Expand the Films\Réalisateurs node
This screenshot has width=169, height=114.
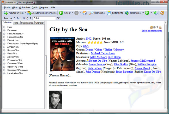(x=4, y=34)
